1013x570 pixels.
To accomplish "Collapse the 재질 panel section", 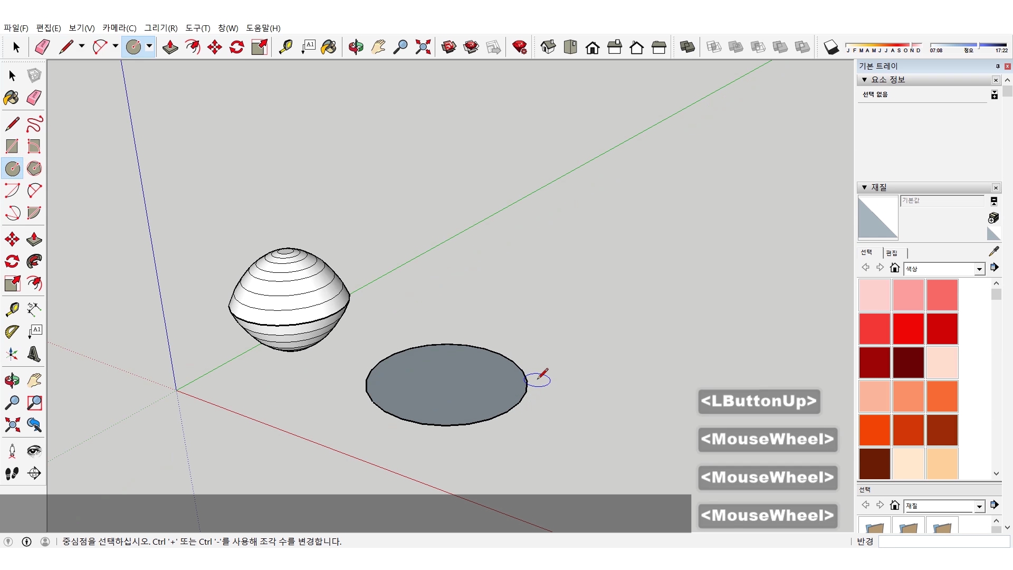I will [x=864, y=187].
